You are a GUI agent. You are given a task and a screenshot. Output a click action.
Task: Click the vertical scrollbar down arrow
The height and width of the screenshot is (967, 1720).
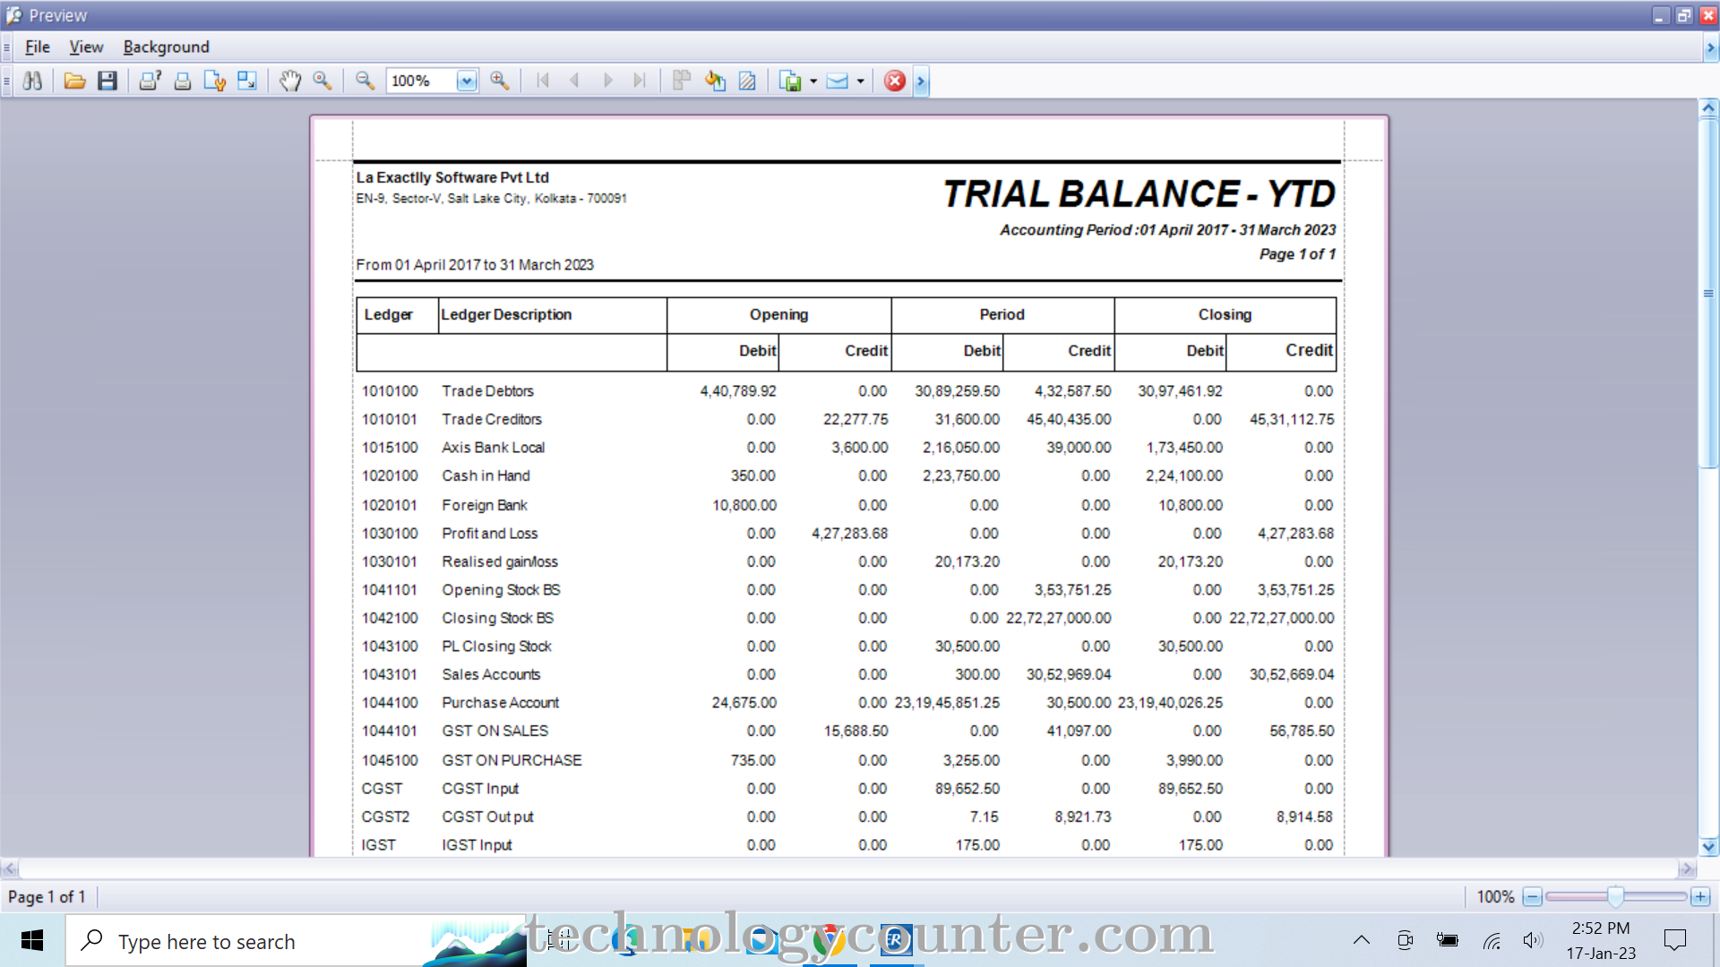[x=1708, y=846]
